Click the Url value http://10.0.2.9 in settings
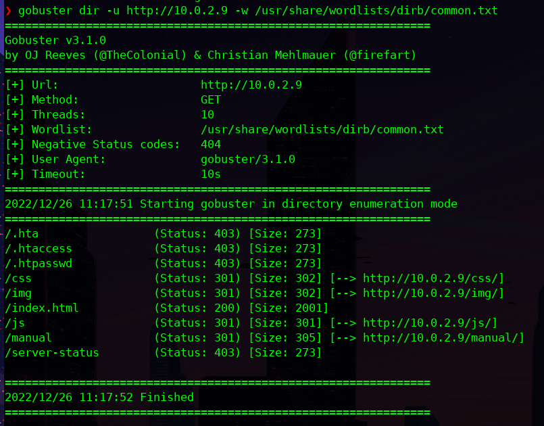This screenshot has width=544, height=426. [251, 85]
